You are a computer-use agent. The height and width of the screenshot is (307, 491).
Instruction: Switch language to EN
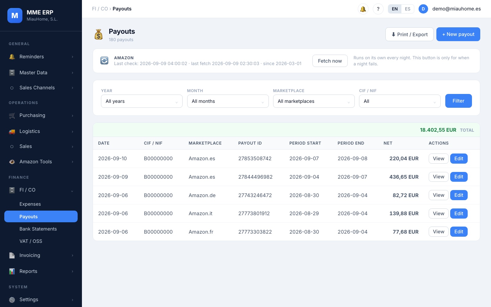(x=395, y=9)
